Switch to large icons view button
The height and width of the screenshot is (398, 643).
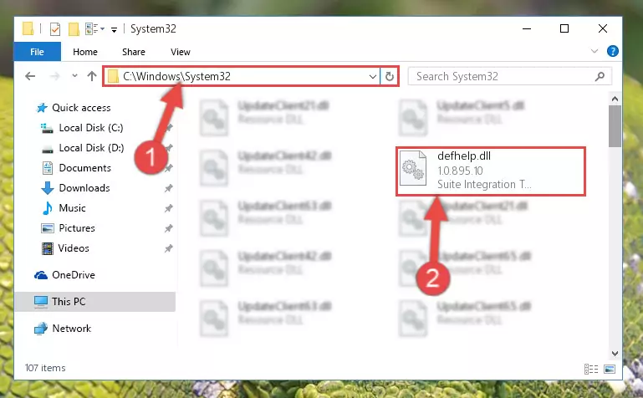pyautogui.click(x=610, y=369)
